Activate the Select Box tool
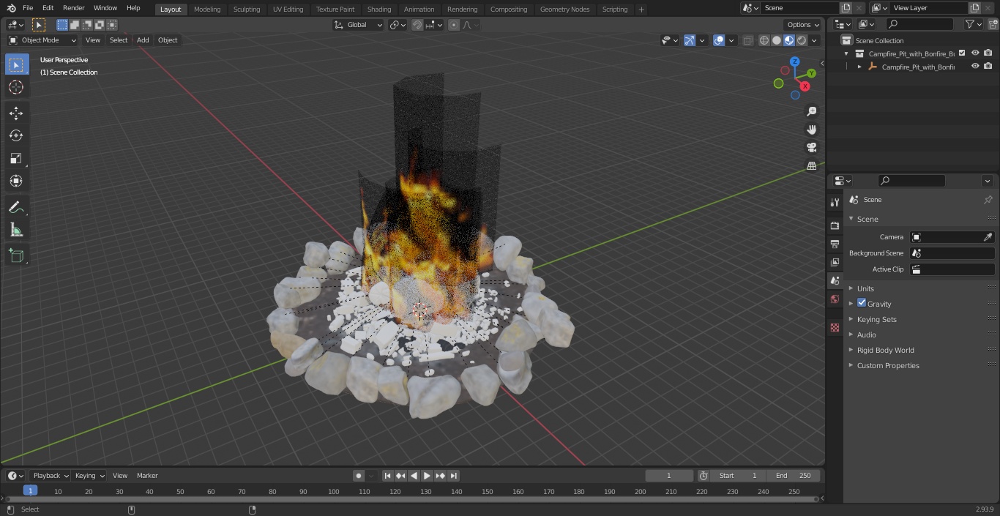 tap(16, 64)
